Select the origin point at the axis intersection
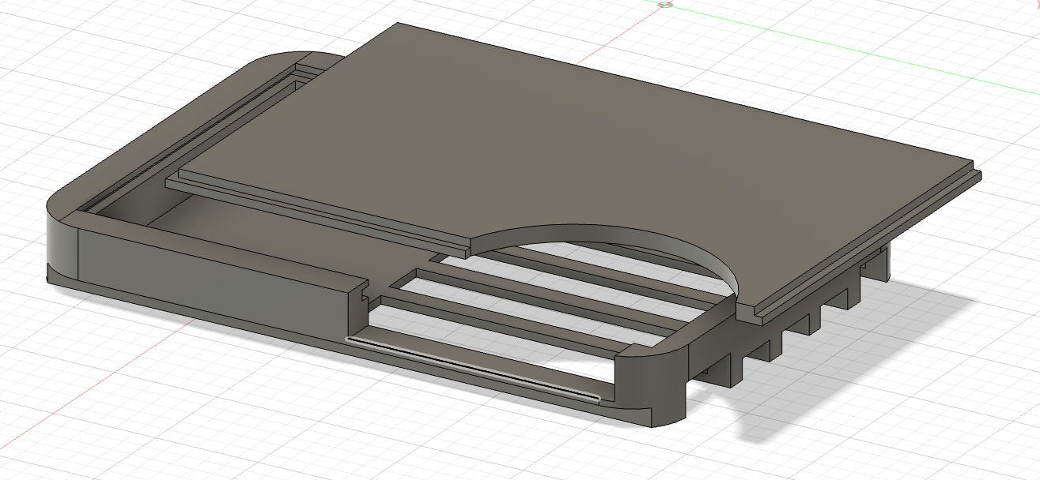 point(665,5)
